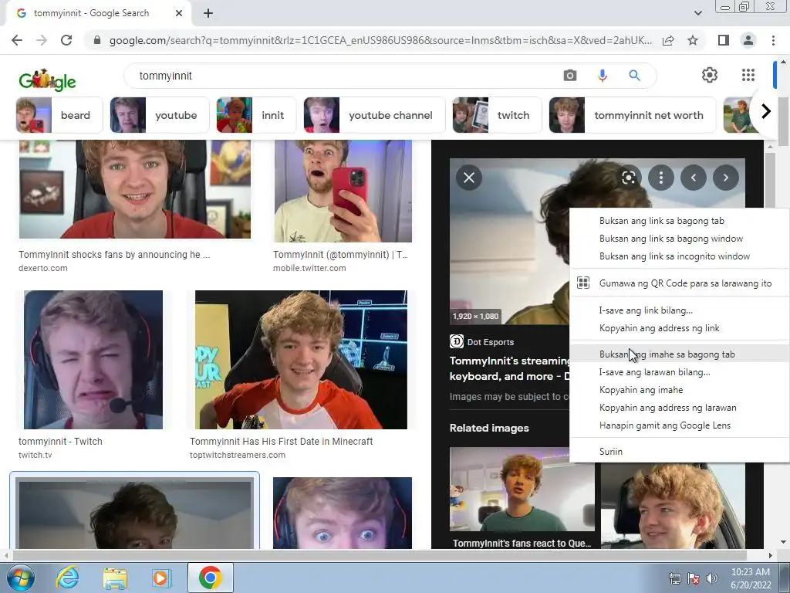Toggle the browser side panel
The width and height of the screenshot is (790, 593).
tap(723, 40)
